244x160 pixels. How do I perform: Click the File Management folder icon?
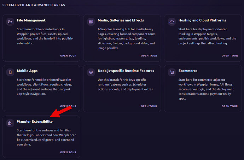pyautogui.click(x=10, y=22)
